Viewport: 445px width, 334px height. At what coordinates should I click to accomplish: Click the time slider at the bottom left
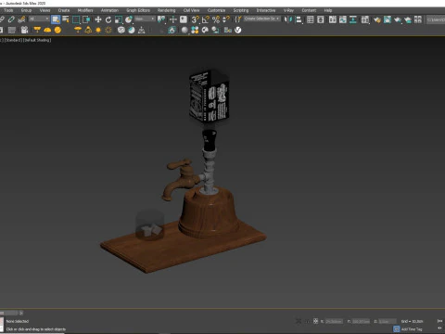(x=9, y=313)
